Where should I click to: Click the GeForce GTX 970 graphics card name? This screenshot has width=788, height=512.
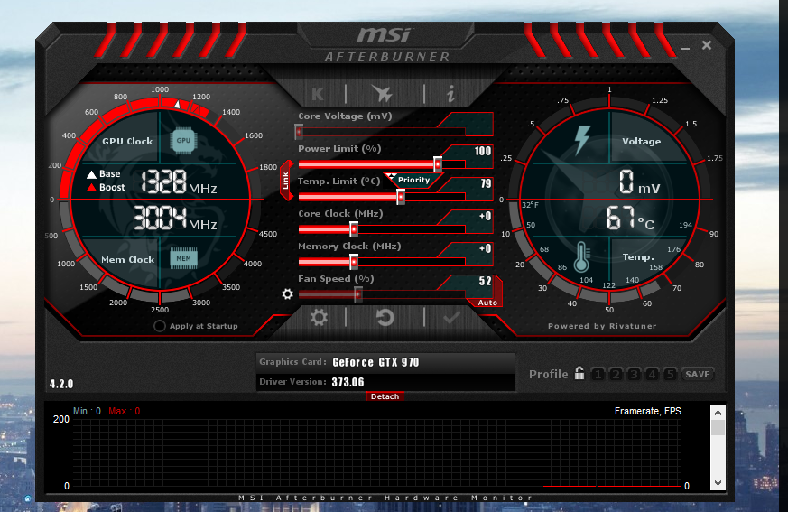click(x=375, y=362)
